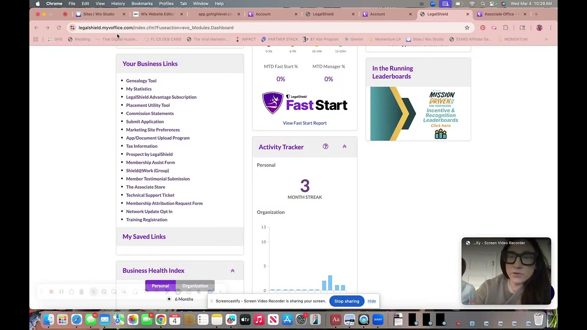Select the 6 Months radio button
Viewport: 587px width, 330px height.
169,299
